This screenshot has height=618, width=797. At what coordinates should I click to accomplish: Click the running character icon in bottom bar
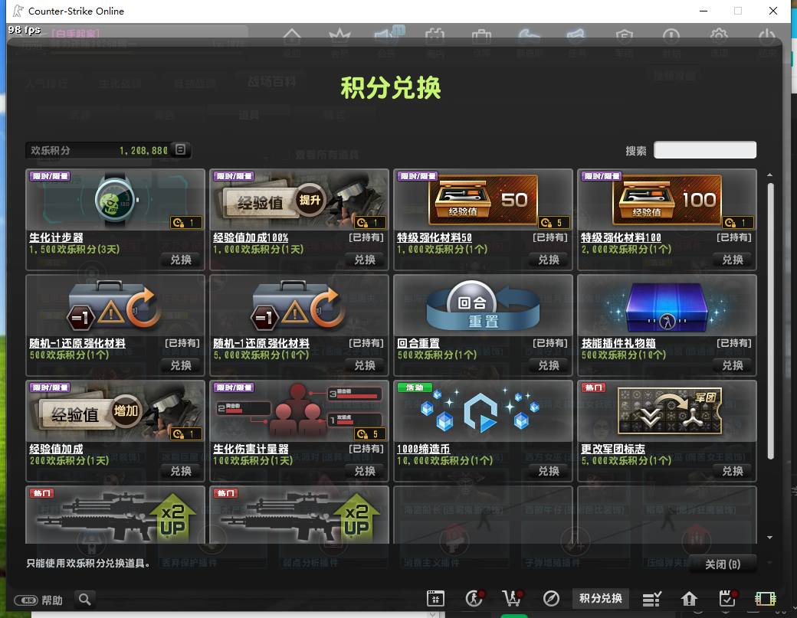474,599
